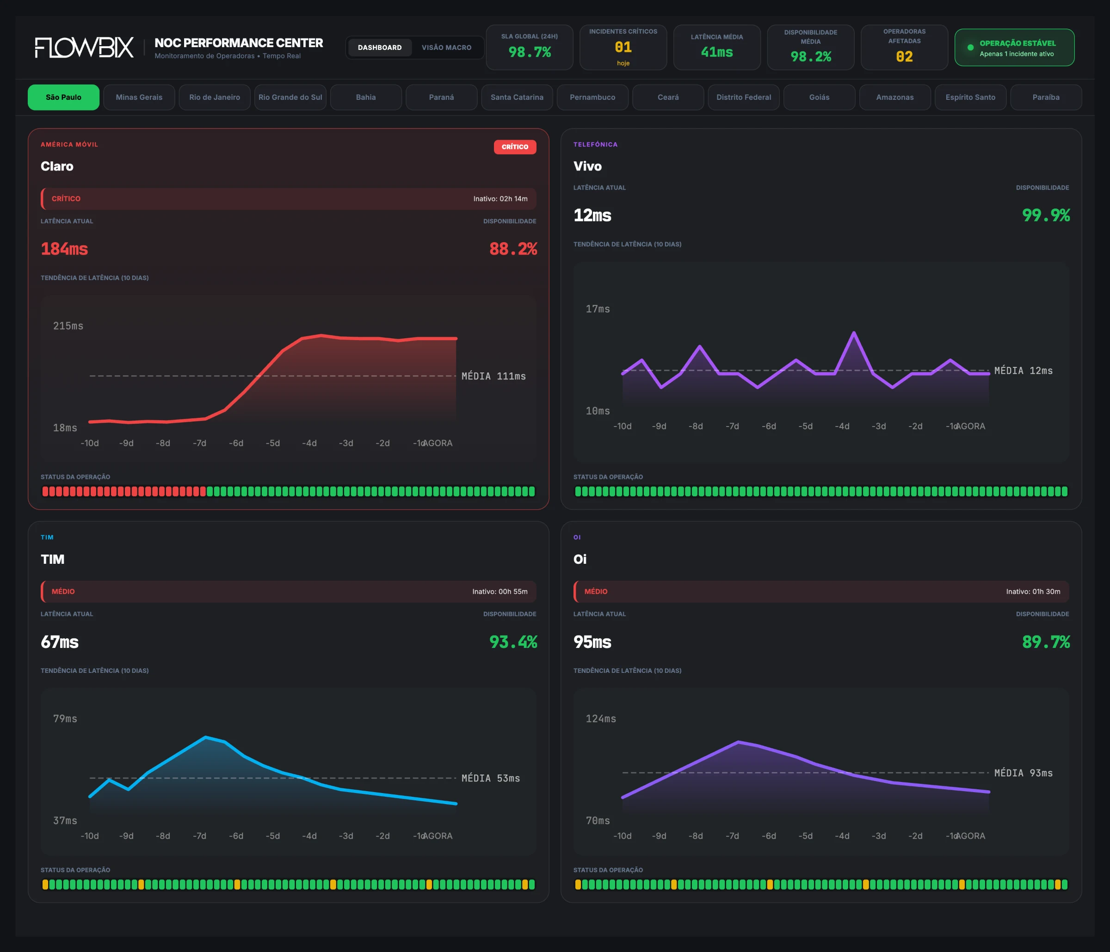This screenshot has height=952, width=1110.
Task: Click Oi's 95ms latency value
Action: click(592, 642)
